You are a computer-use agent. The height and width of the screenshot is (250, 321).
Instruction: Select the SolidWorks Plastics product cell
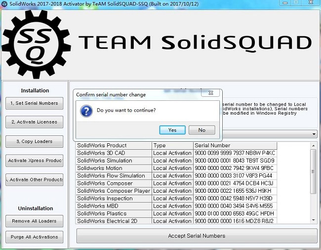click(114, 214)
